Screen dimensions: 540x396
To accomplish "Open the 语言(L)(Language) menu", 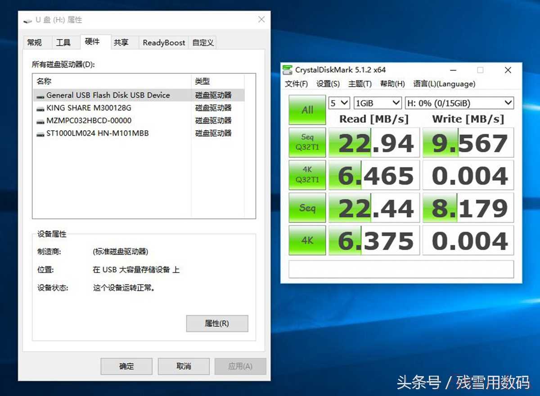I will [444, 84].
